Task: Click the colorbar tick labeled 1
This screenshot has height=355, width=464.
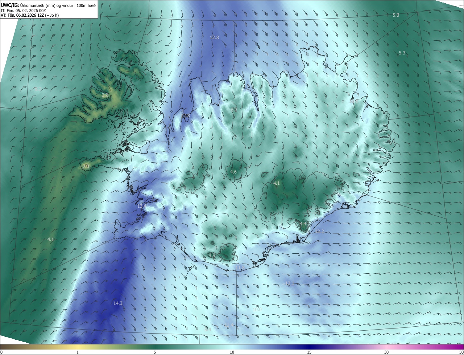Action: (x=78, y=352)
